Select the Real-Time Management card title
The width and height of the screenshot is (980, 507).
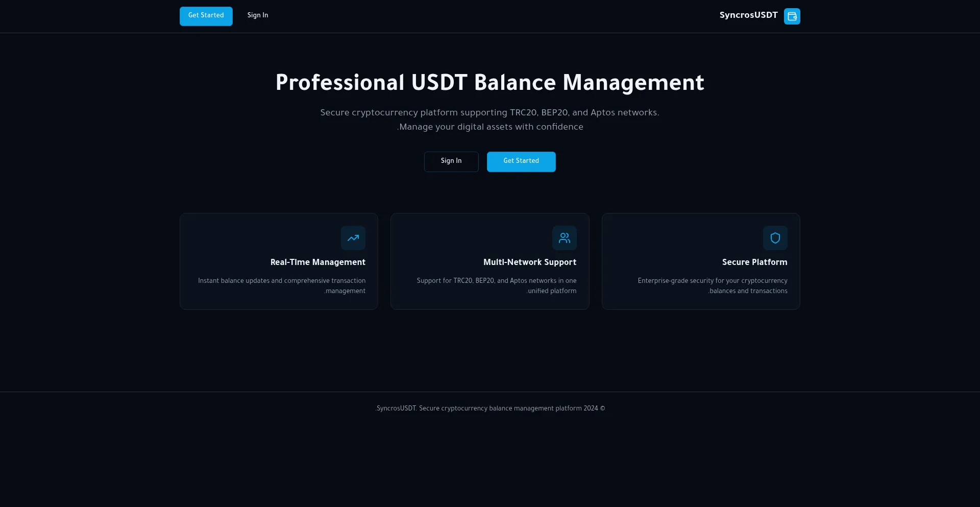[x=317, y=262]
